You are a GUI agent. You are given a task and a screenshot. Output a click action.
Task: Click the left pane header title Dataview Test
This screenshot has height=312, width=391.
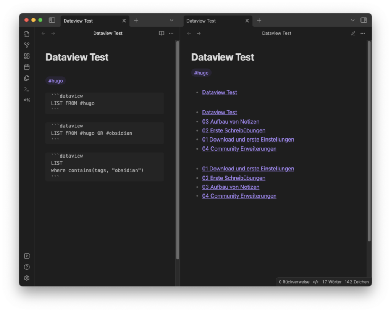(x=108, y=33)
